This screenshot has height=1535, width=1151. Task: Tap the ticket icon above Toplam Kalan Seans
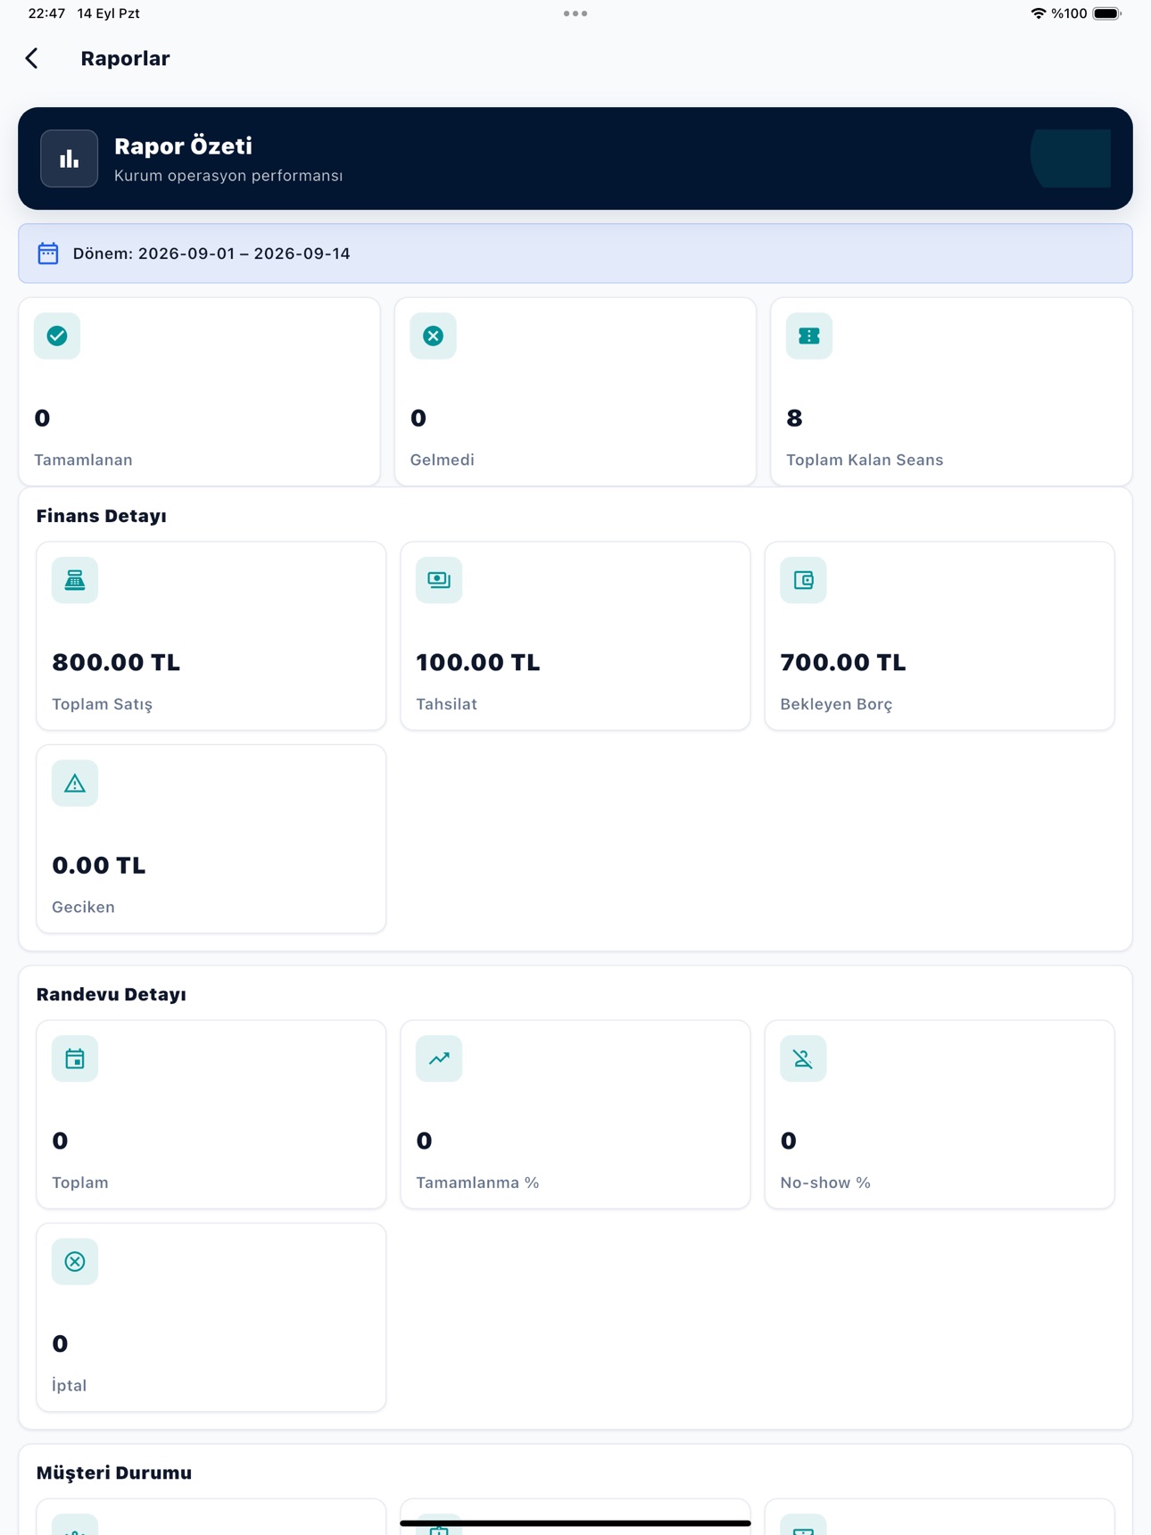(x=809, y=336)
